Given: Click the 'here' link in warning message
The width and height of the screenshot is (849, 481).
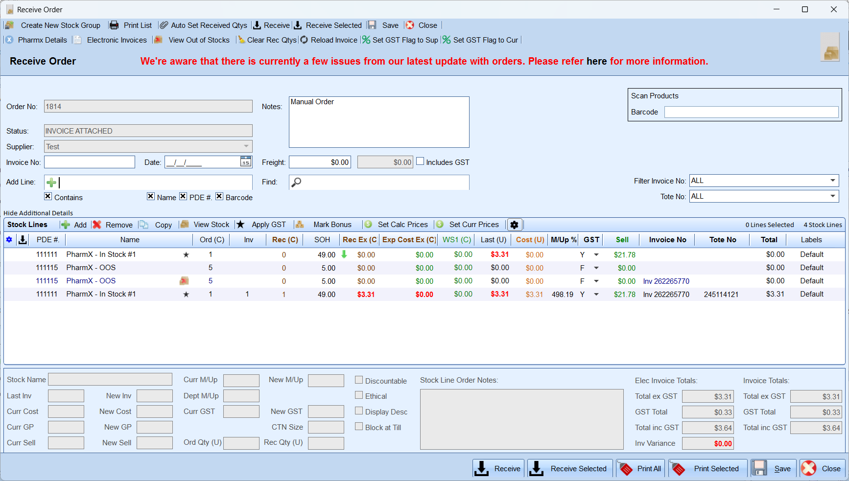Looking at the screenshot, I should [x=596, y=61].
